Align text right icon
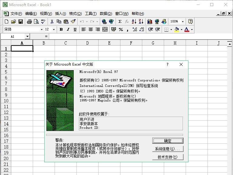The image size is (233, 175). click(x=98, y=29)
